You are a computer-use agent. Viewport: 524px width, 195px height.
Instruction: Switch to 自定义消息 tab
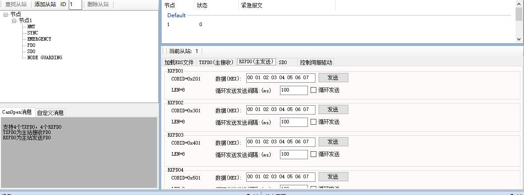(50, 113)
